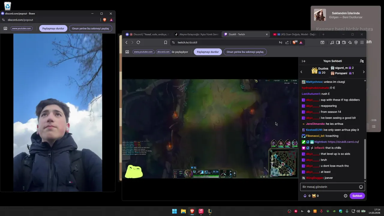Open Brave Leo AI sparkle icon
The image size is (384, 216).
click(x=350, y=43)
